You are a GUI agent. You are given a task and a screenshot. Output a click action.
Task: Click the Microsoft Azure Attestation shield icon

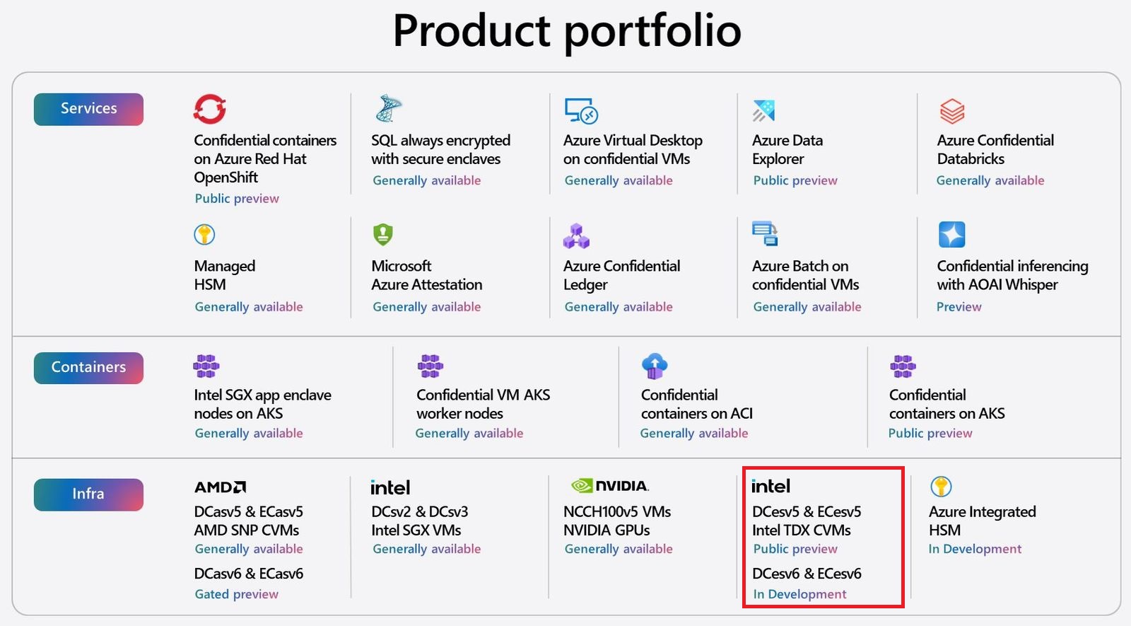point(382,234)
